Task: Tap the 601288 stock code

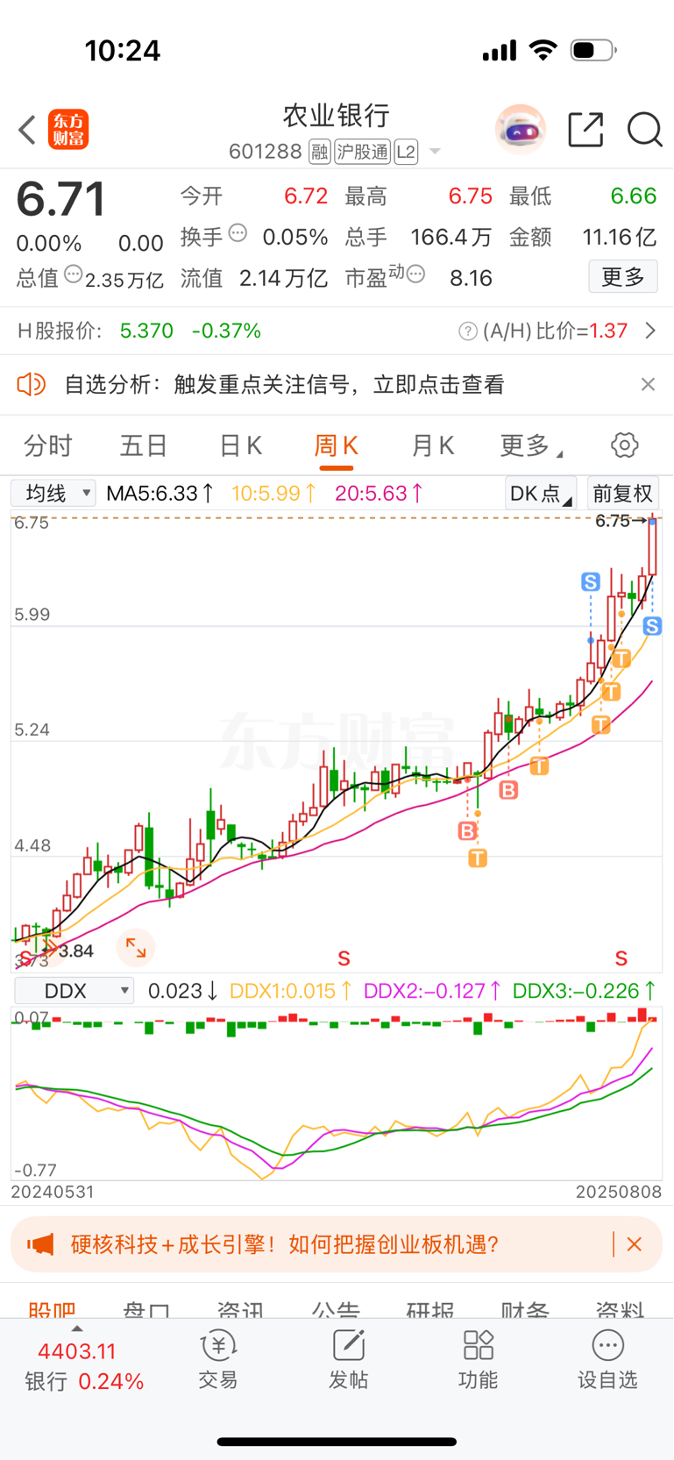Action: click(265, 153)
